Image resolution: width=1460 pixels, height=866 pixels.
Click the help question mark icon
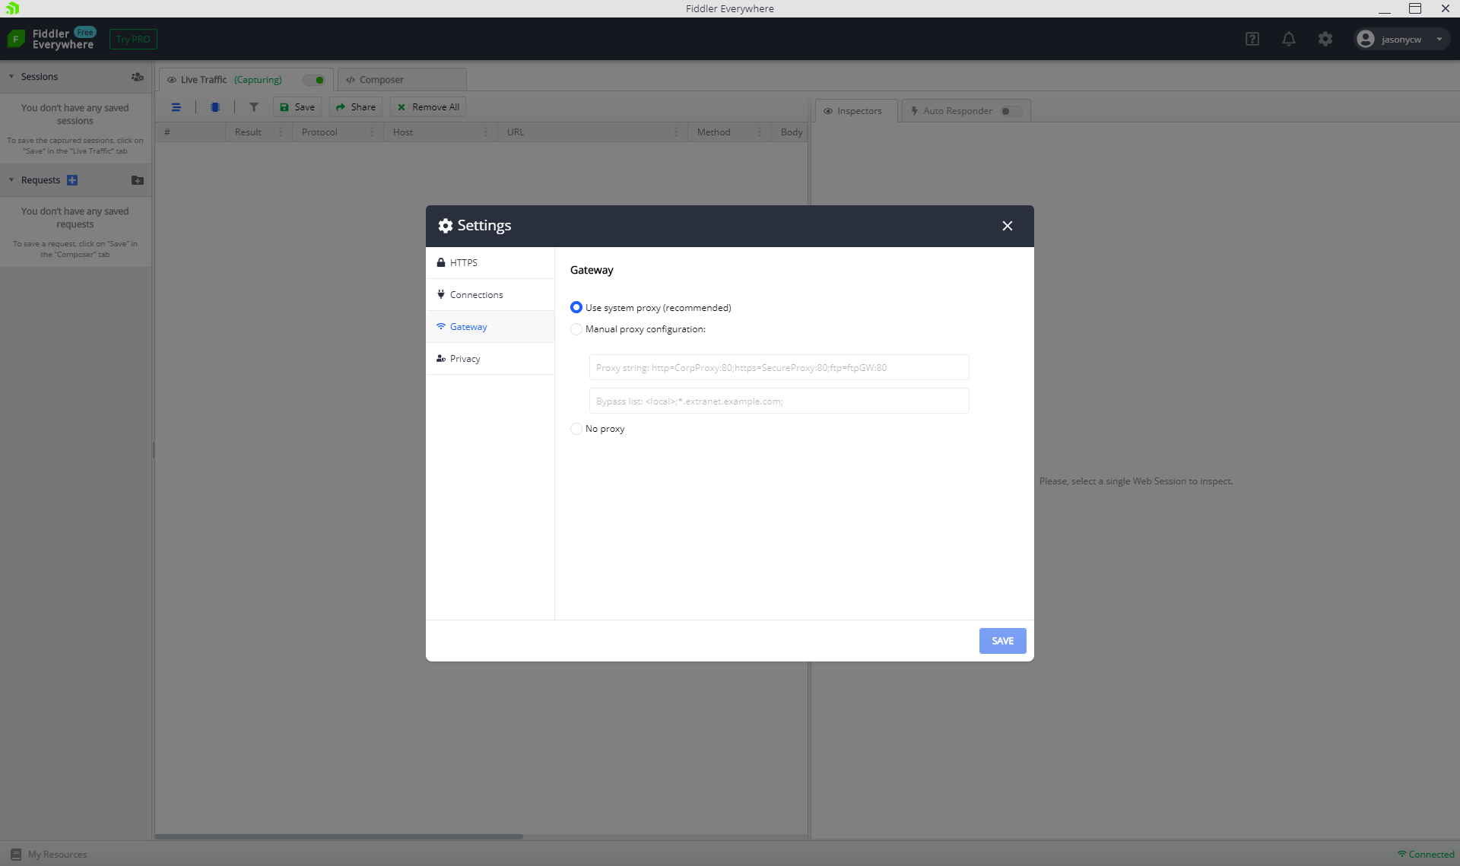(x=1252, y=39)
